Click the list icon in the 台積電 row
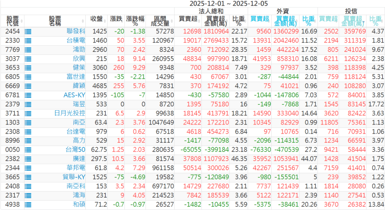Image resolution: width=385 pixels, height=210 pixels. [28, 41]
